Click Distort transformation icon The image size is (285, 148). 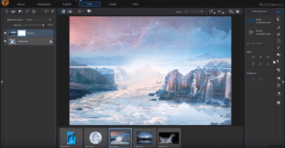[x=251, y=32]
